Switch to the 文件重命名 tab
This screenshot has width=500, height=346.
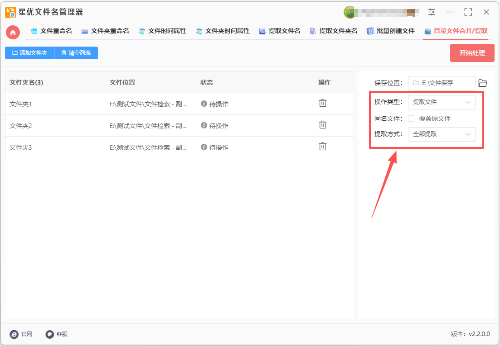coord(51,31)
